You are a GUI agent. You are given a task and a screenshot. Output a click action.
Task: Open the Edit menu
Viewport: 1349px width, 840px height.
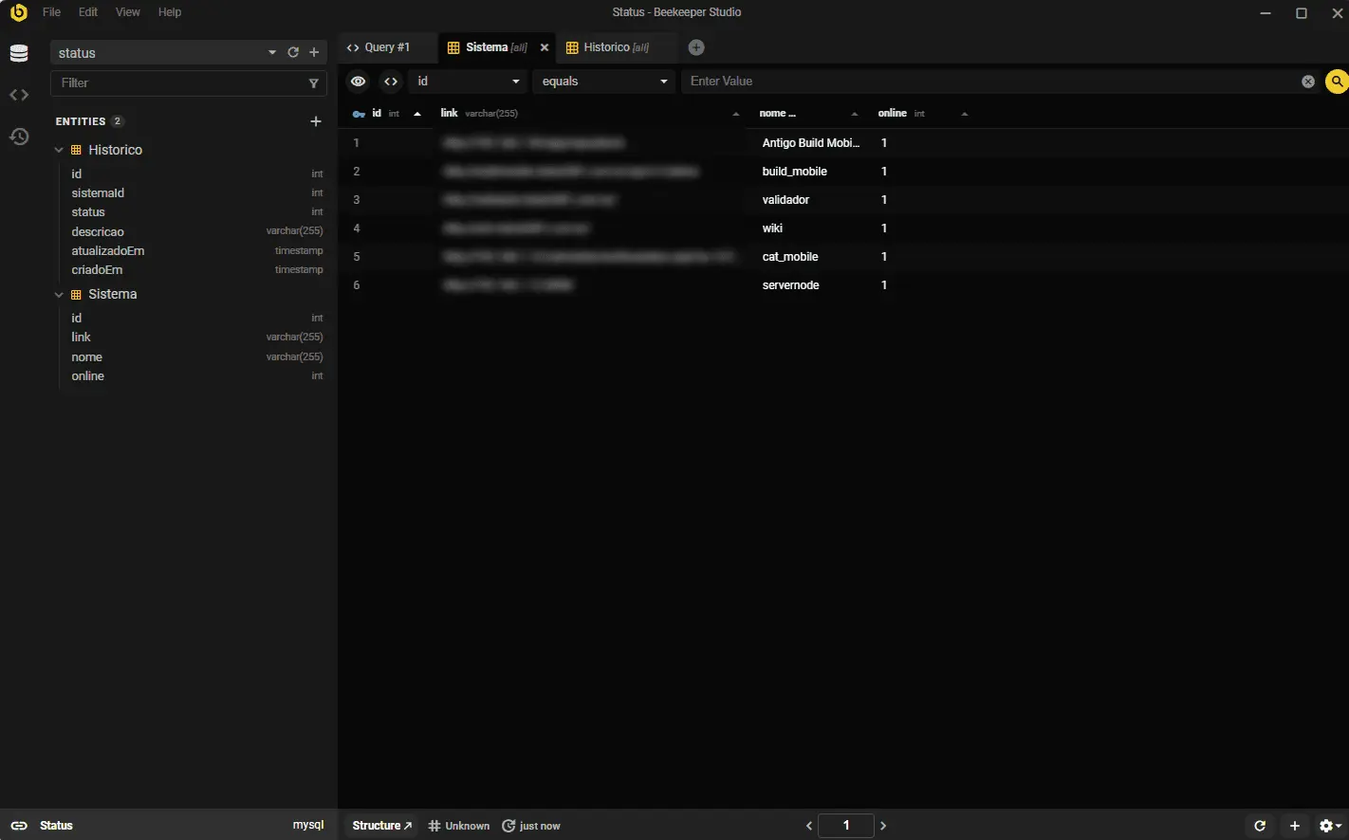pyautogui.click(x=88, y=12)
